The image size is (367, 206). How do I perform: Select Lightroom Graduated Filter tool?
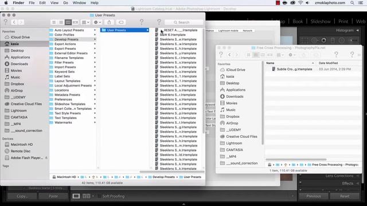333,41
